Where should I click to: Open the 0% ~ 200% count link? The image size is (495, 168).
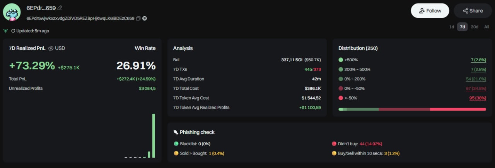pos(476,79)
